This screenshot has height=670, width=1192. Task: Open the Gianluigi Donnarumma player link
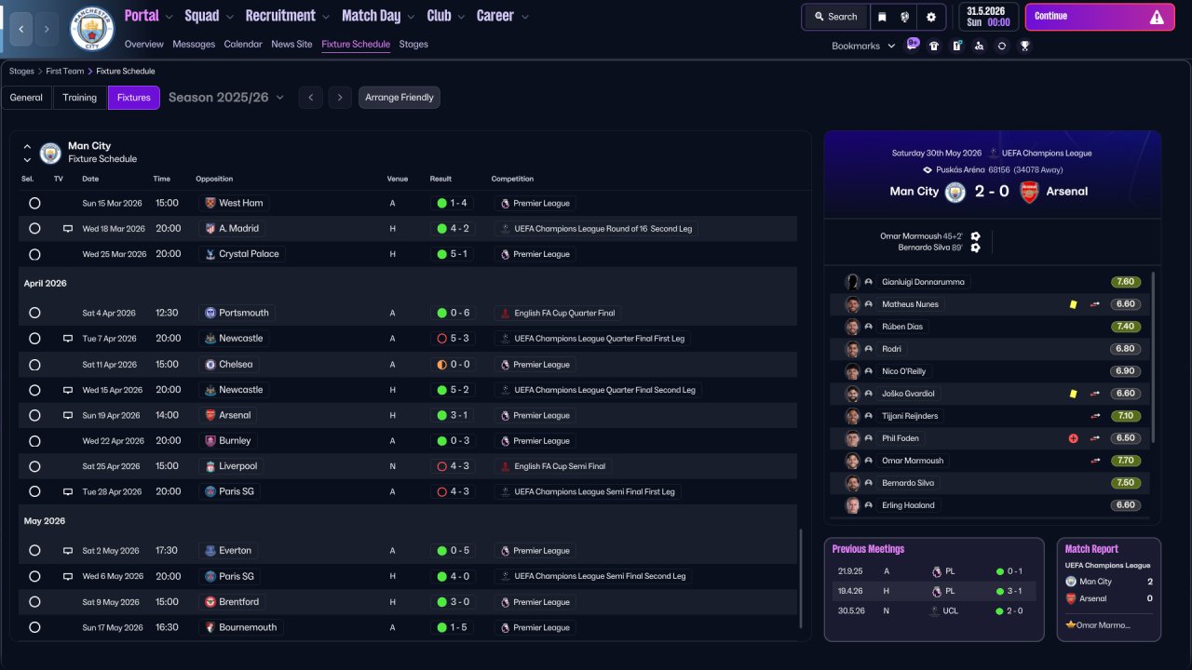click(923, 282)
